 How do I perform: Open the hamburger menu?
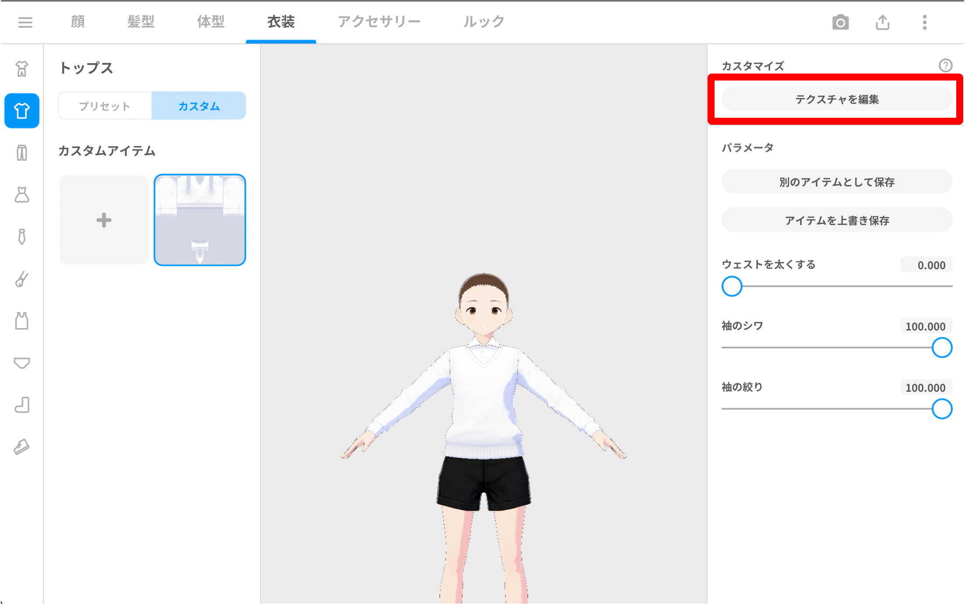click(x=25, y=22)
